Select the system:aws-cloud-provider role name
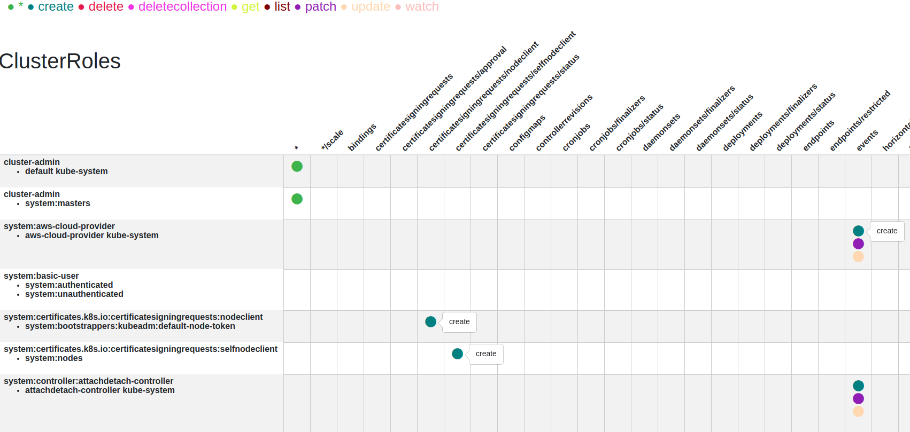The image size is (910, 432). tap(59, 226)
